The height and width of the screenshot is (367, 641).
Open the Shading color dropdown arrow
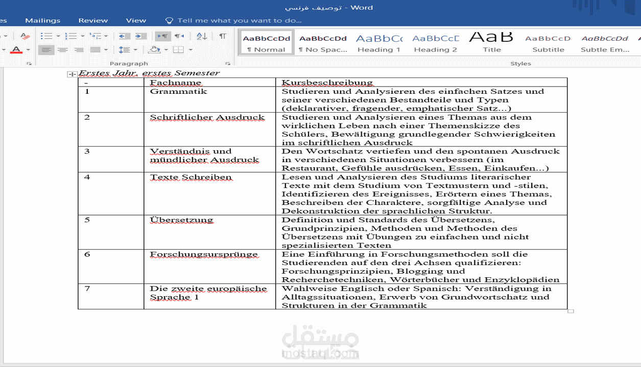(166, 50)
